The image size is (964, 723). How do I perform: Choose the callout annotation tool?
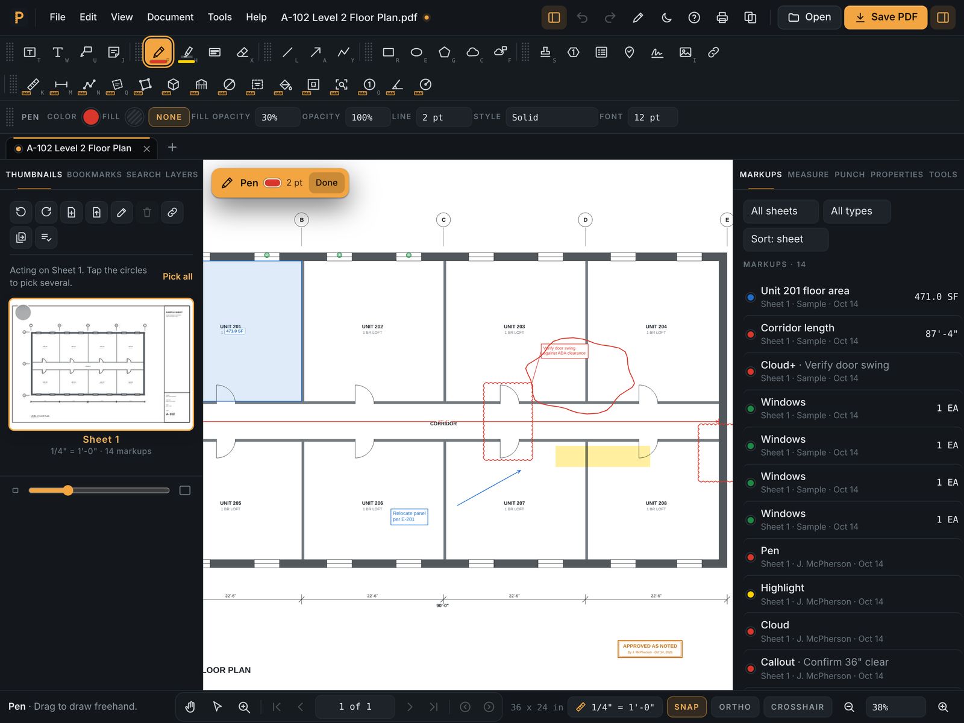click(86, 52)
